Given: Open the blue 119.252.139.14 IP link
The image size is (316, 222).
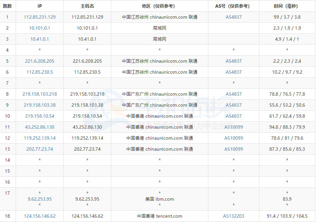Looking at the screenshot, I should coord(40,138).
